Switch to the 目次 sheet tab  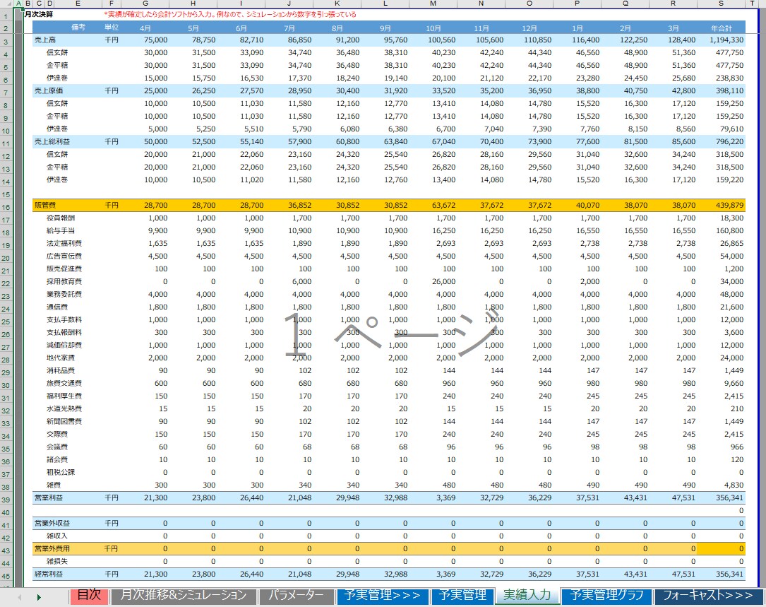pyautogui.click(x=89, y=595)
